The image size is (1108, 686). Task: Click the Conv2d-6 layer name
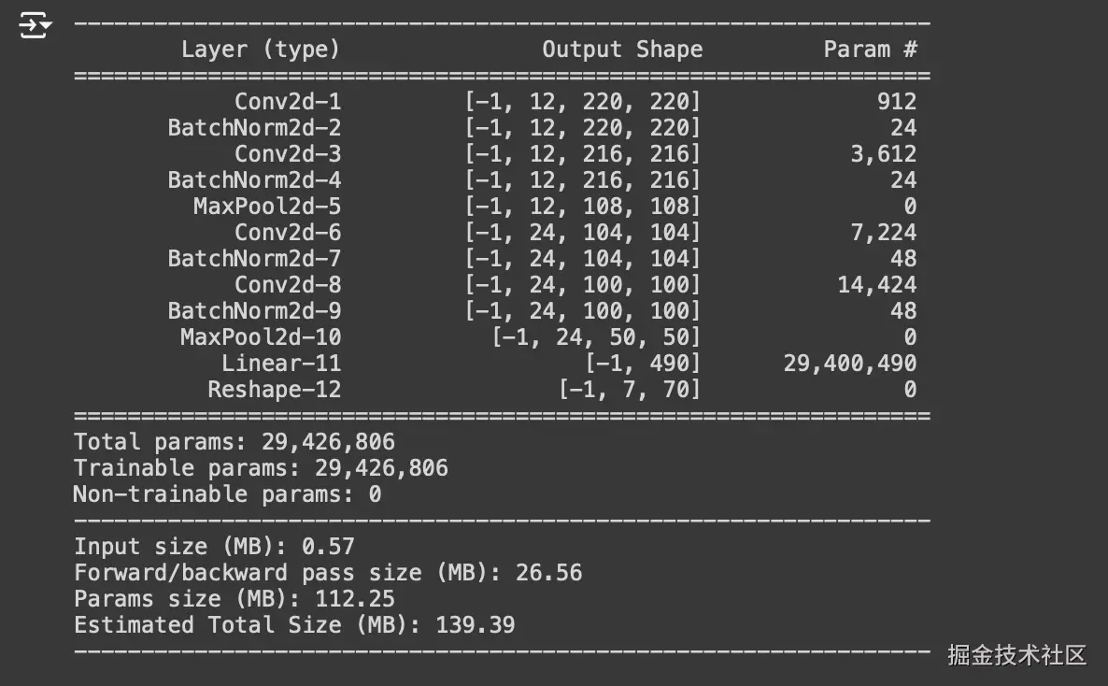point(288,232)
